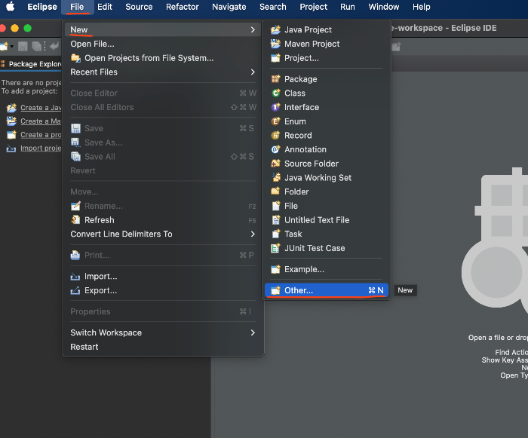This screenshot has height=438, width=528.
Task: Click the Package Explorer view icon
Action: tap(3, 64)
